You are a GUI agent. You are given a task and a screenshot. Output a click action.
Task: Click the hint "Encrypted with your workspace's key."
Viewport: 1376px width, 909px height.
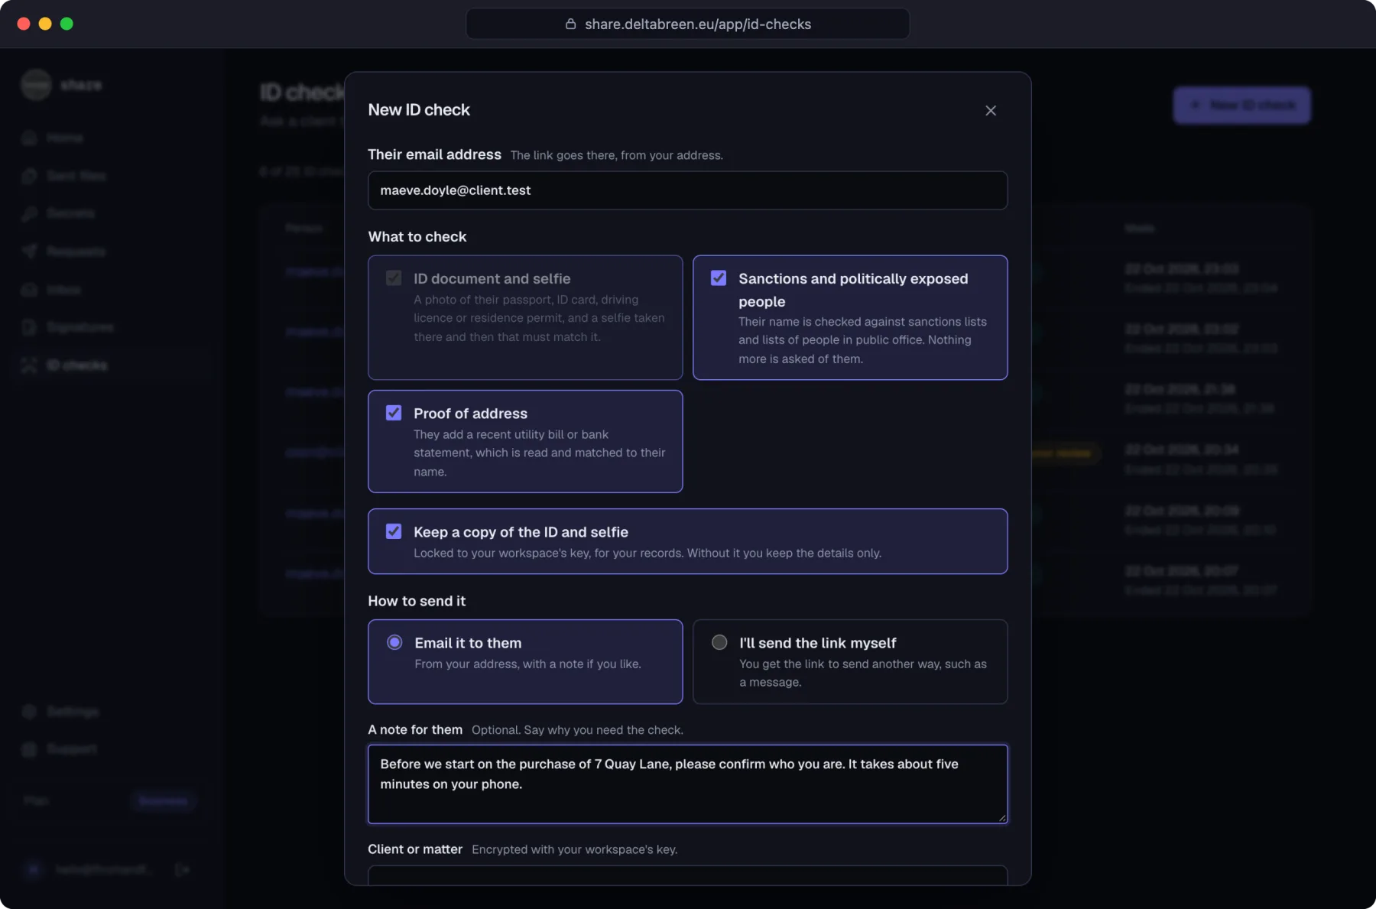point(574,849)
